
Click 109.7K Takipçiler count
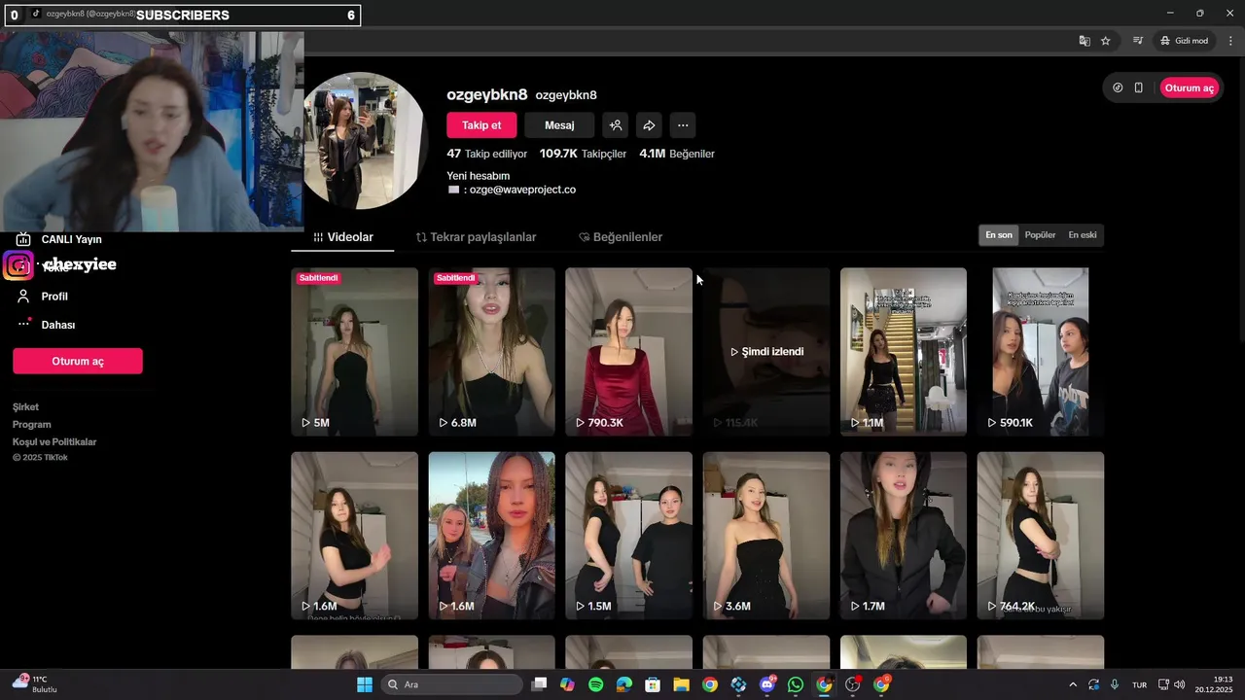click(583, 154)
